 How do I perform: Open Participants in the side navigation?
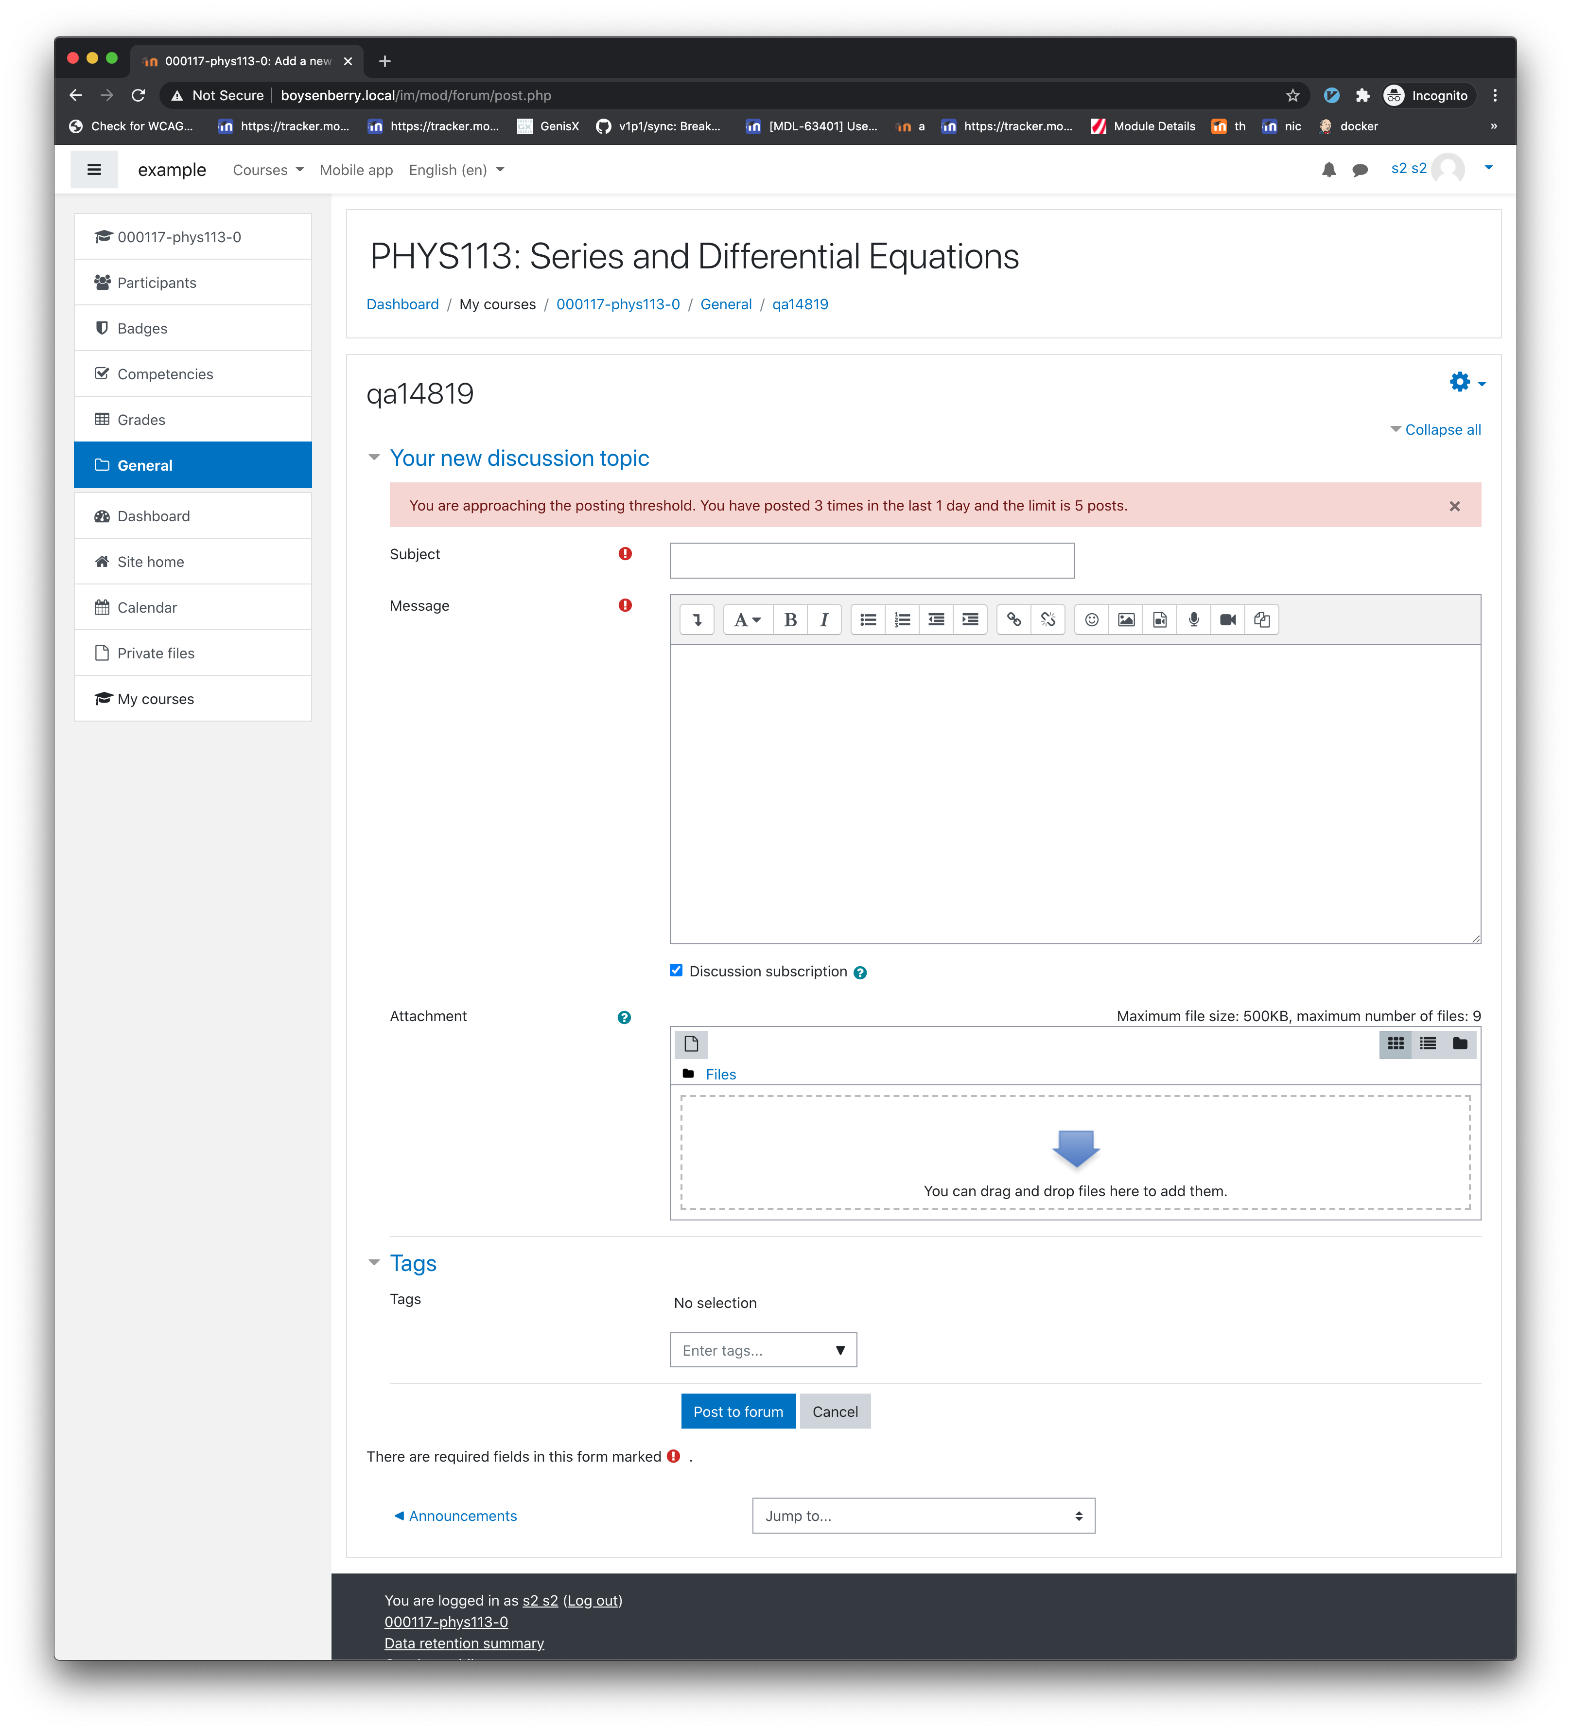[x=192, y=283]
